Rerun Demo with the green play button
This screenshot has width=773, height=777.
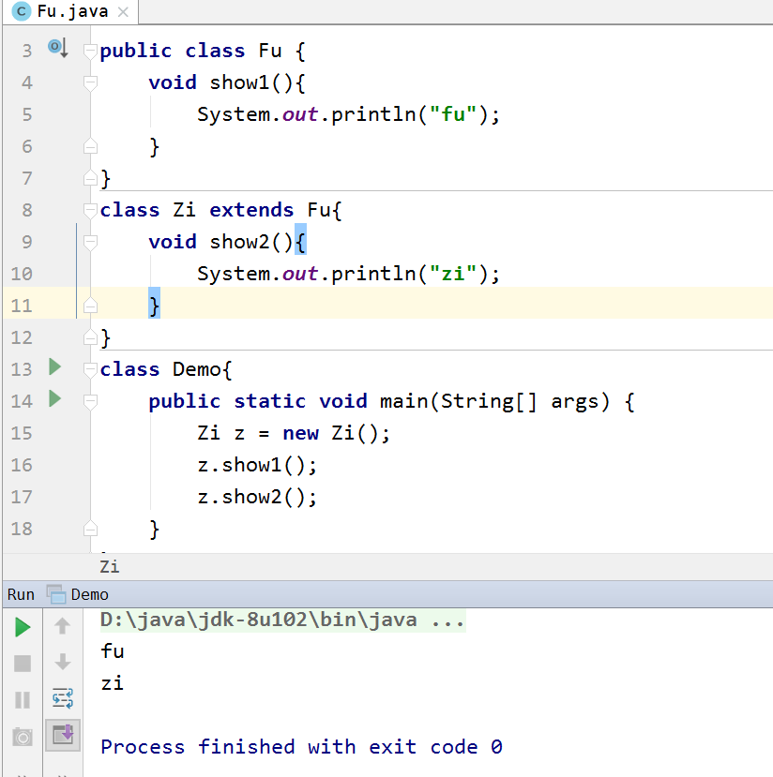tap(23, 627)
